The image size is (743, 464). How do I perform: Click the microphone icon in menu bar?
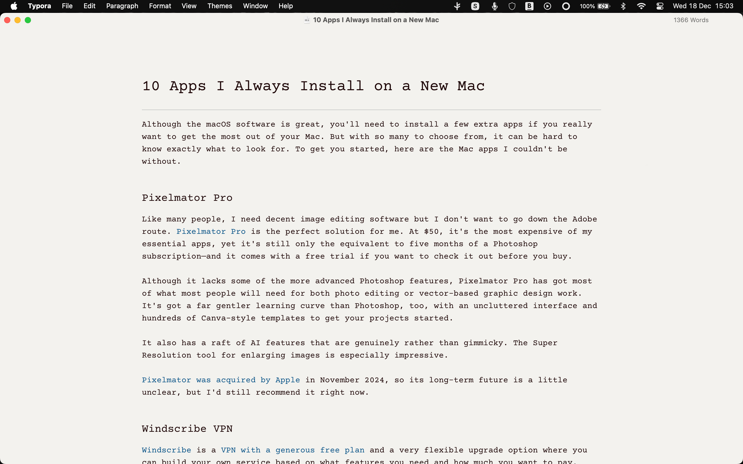[494, 6]
